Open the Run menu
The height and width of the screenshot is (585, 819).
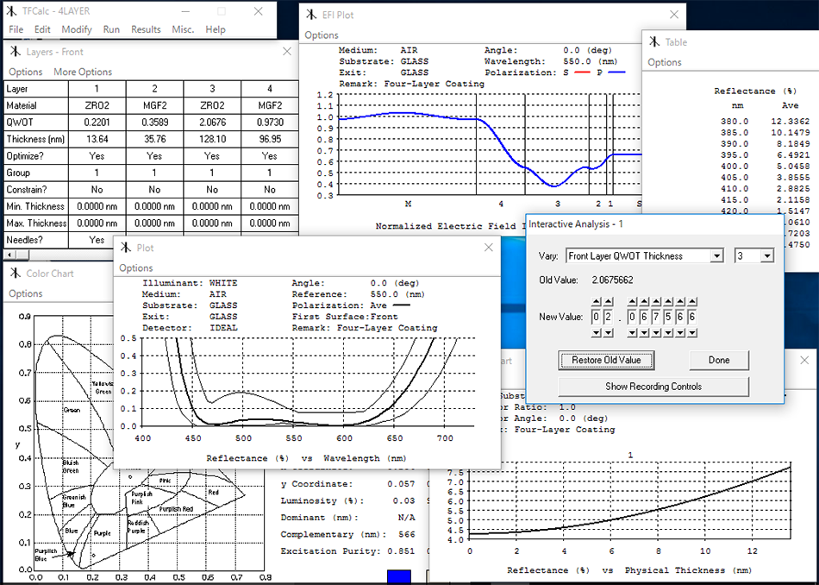pos(111,29)
